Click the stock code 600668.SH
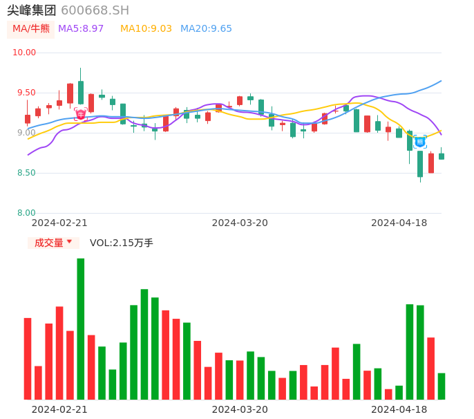 click(95, 10)
